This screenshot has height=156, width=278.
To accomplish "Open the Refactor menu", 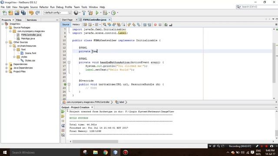I will point(44,7).
